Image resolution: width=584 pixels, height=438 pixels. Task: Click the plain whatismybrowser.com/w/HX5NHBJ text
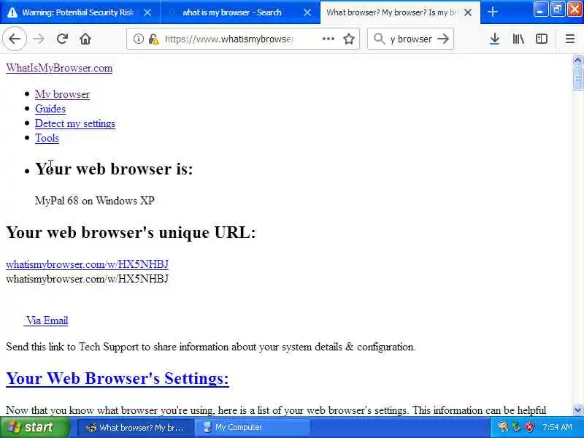(x=87, y=279)
